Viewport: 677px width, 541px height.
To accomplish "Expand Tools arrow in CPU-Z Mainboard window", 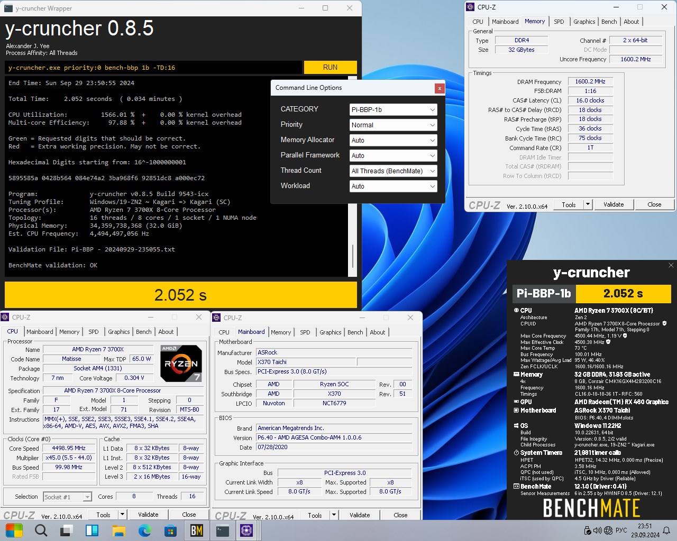I will 333,516.
